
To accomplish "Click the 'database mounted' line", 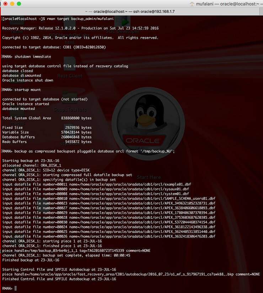I will tap(18, 108).
